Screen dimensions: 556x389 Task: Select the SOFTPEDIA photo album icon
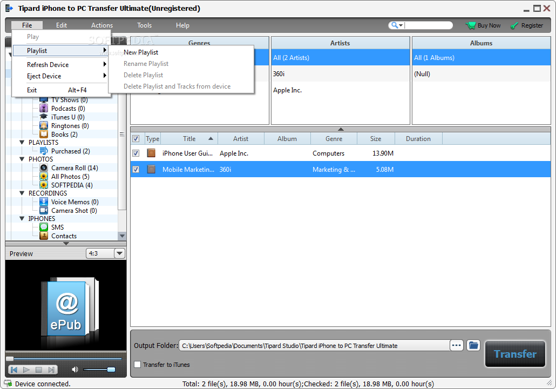click(x=44, y=185)
